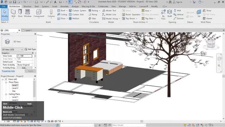Select the Modify tool
Viewport: 225px width, 127px height.
[x=5, y=14]
